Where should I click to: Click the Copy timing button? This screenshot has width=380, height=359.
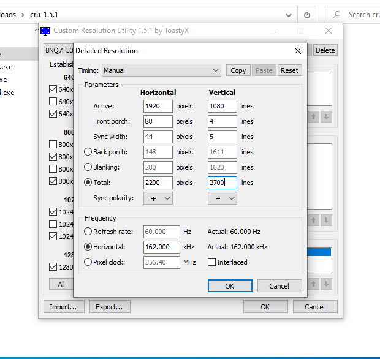point(238,70)
